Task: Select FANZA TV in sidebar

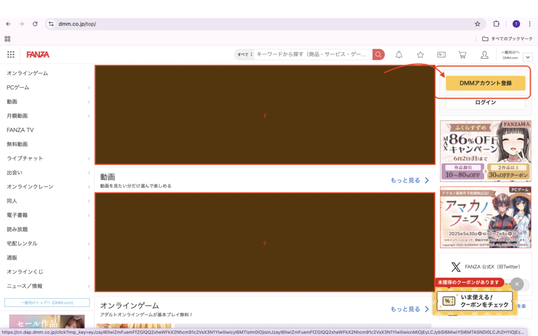Action: point(20,130)
